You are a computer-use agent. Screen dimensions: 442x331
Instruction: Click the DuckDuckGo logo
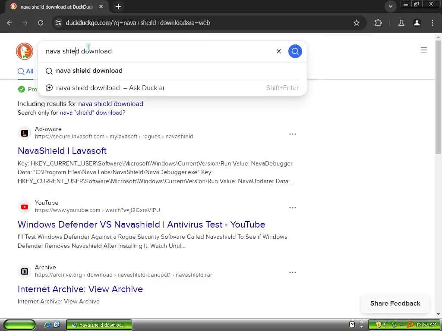point(25,51)
